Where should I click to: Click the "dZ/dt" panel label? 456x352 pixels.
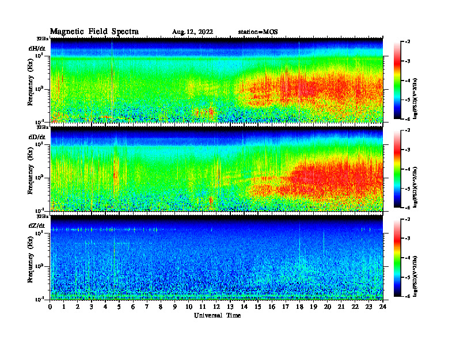click(x=37, y=225)
